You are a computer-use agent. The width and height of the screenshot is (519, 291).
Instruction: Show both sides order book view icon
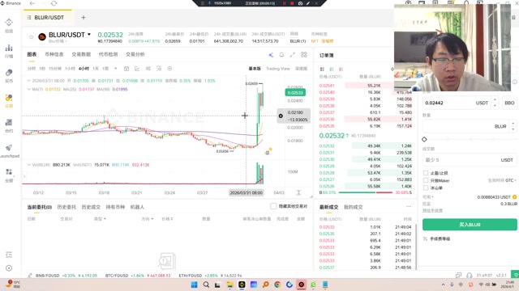click(x=322, y=70)
